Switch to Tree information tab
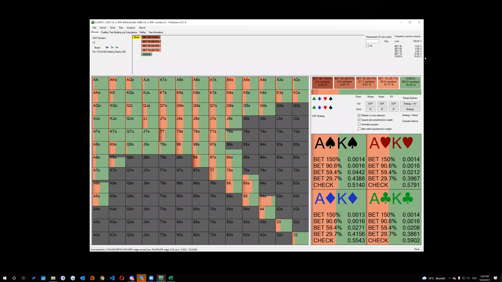 (x=156, y=32)
